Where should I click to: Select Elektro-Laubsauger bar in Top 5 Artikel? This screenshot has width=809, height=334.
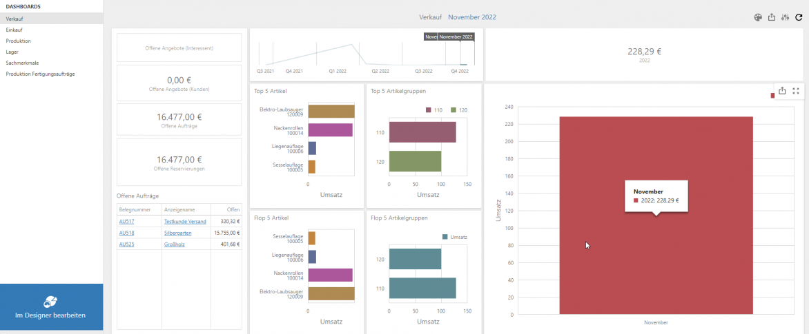[x=331, y=112]
